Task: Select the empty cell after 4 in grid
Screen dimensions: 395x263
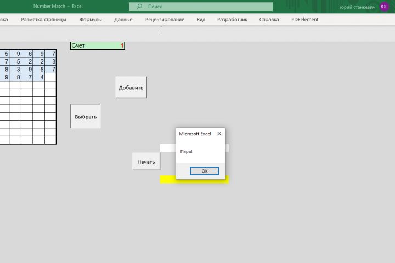Action: tap(50, 77)
